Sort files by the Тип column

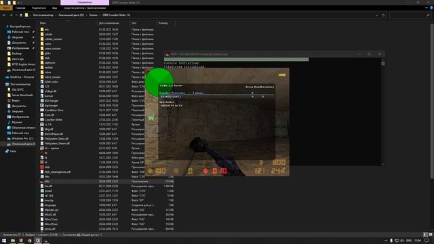pos(134,23)
